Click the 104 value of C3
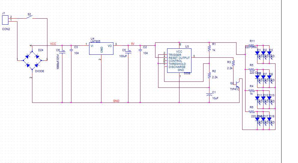Screen dimensions: 298x163 77,53
